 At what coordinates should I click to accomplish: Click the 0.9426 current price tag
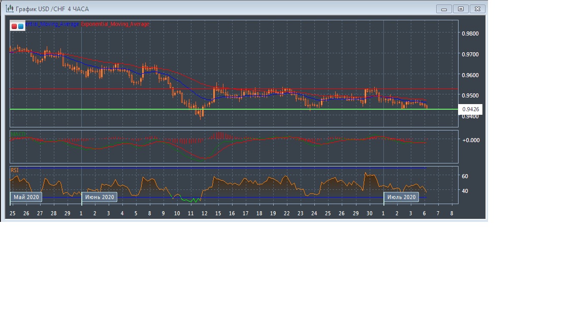(470, 109)
